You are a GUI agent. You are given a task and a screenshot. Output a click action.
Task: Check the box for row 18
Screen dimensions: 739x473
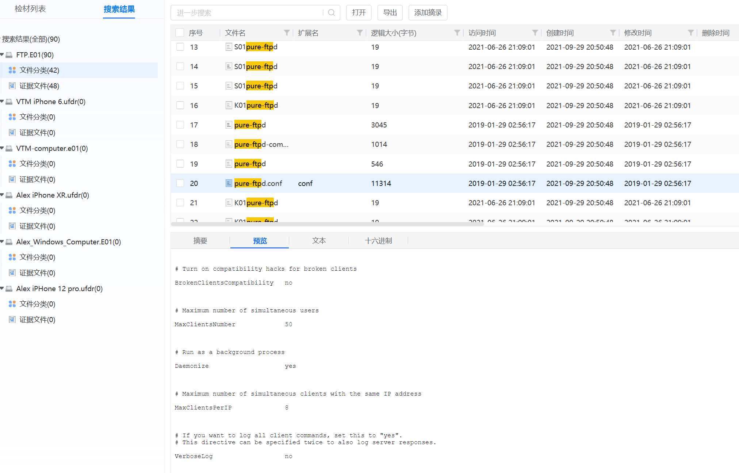pyautogui.click(x=180, y=144)
